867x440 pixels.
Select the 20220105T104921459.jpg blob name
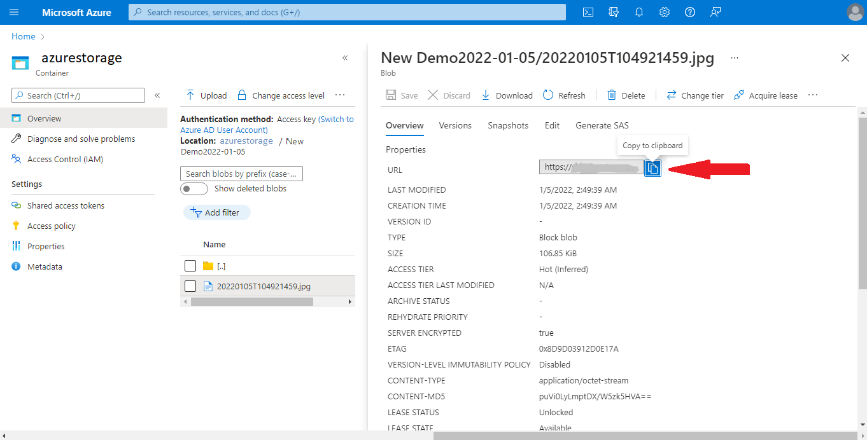[264, 286]
